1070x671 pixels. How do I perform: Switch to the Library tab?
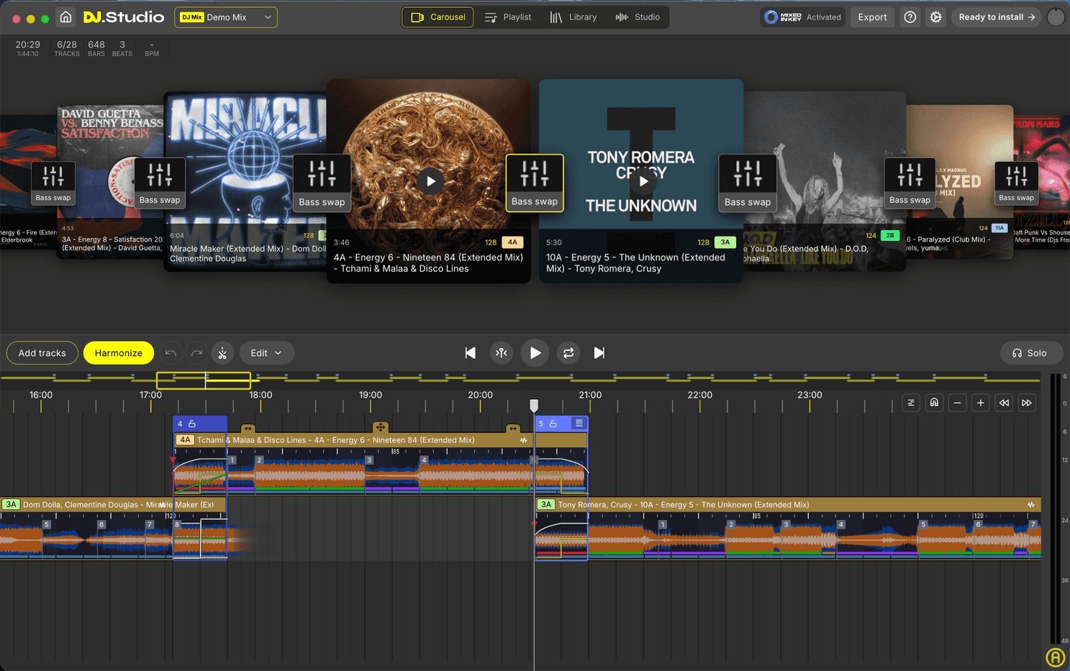(574, 17)
